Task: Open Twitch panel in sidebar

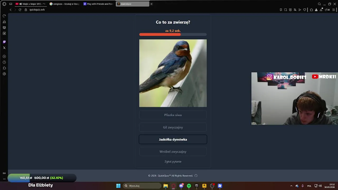Action: click(x=4, y=42)
